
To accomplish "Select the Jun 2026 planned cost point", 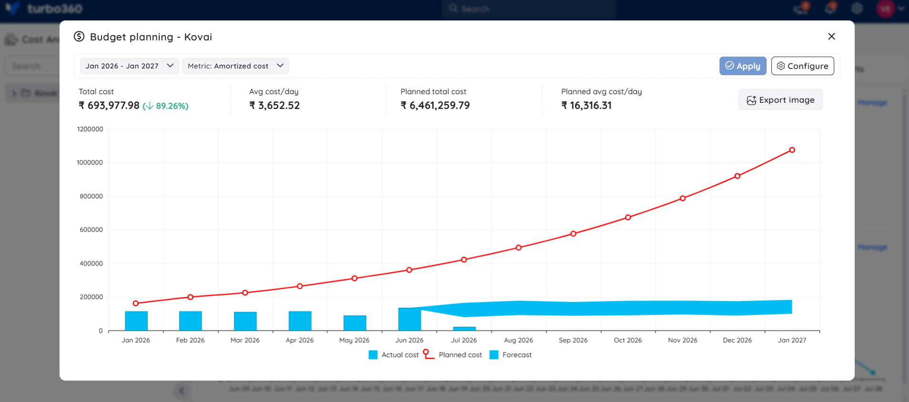I will 409,270.
